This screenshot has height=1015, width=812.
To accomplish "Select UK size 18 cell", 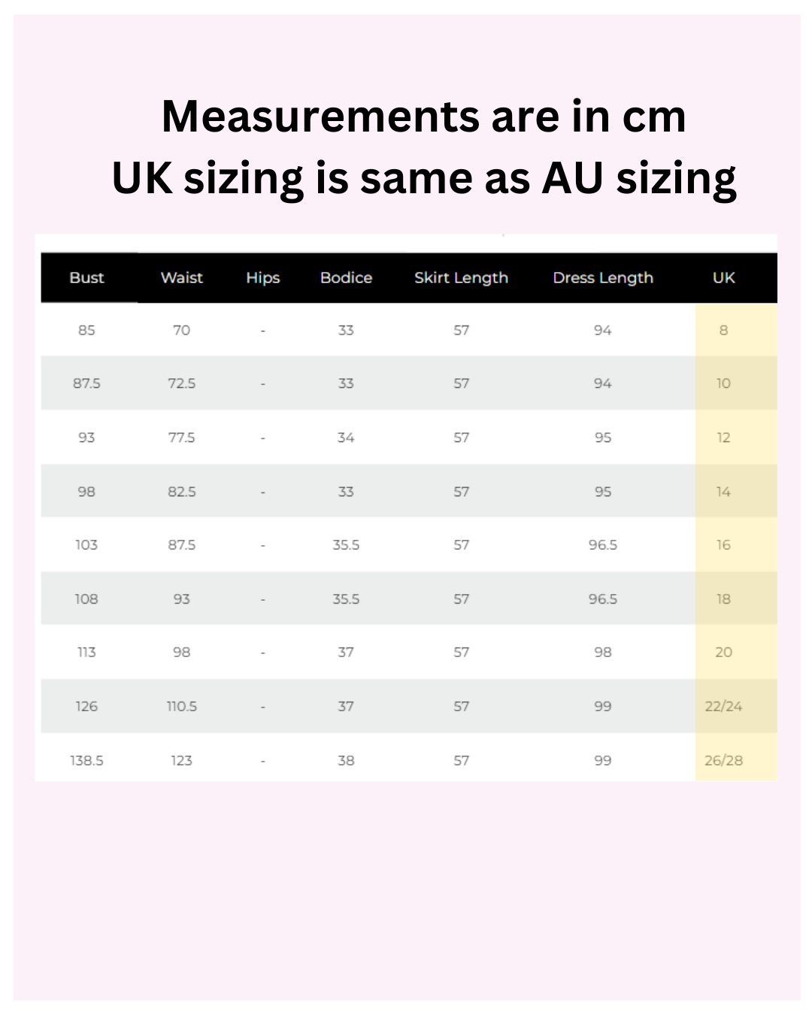I will (x=723, y=599).
